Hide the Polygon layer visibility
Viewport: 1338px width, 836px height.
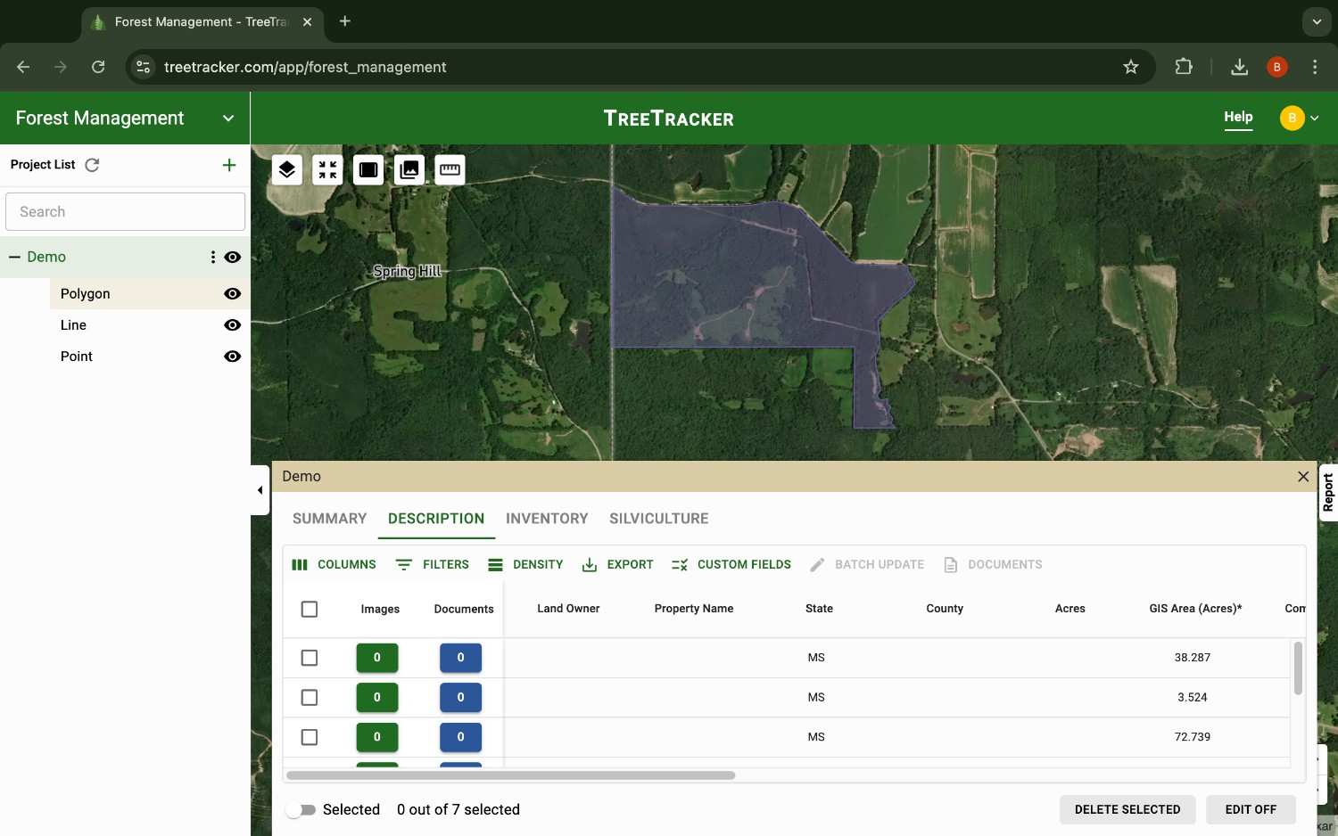pos(232,293)
